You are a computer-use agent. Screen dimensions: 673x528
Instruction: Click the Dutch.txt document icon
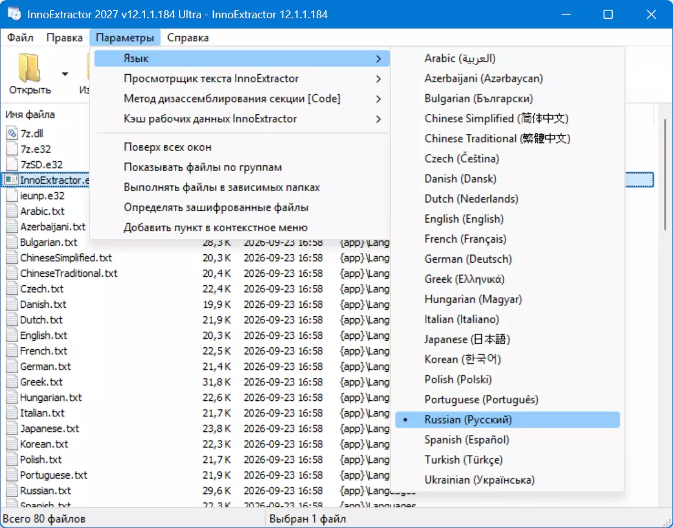12,320
